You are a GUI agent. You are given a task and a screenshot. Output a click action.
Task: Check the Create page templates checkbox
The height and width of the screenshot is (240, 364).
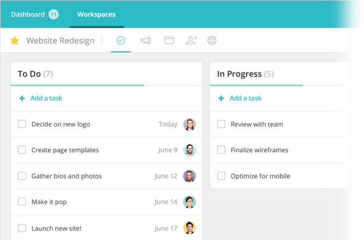(x=22, y=150)
